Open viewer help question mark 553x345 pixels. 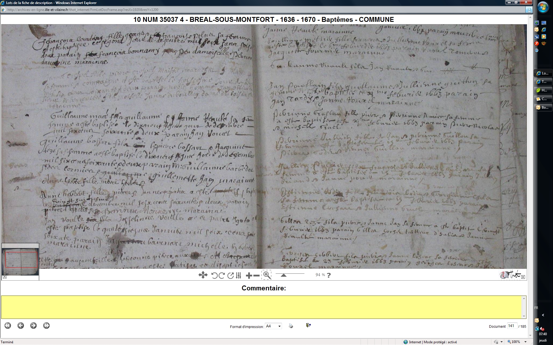pos(329,275)
